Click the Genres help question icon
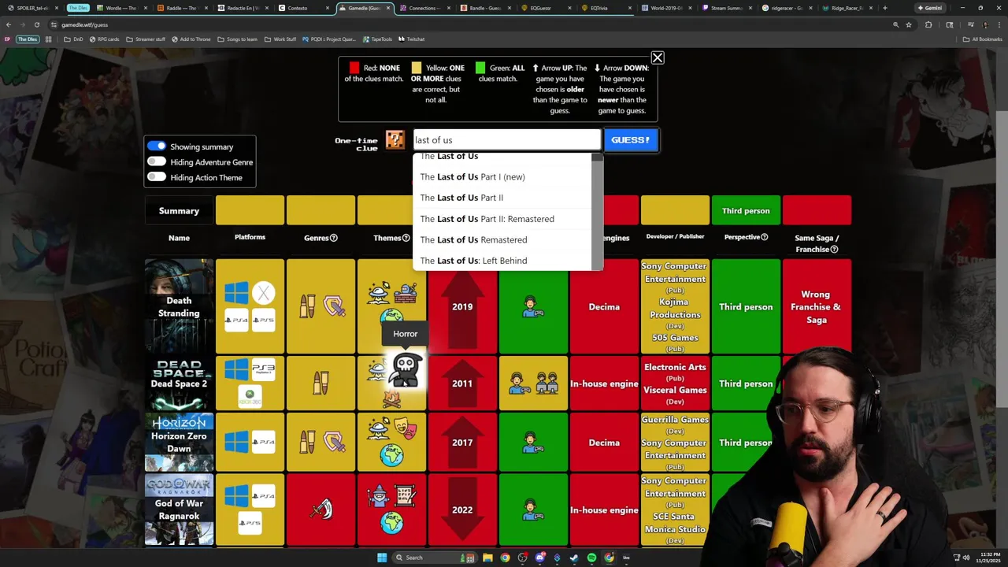 point(333,238)
